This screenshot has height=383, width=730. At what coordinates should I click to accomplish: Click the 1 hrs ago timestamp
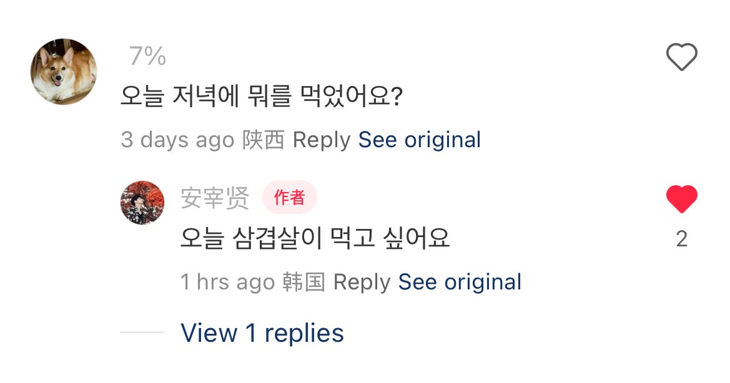pos(227,282)
